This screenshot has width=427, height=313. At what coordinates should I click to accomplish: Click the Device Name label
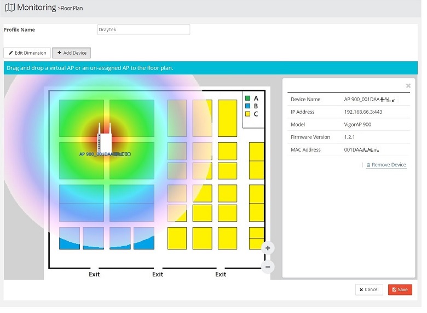coord(305,100)
